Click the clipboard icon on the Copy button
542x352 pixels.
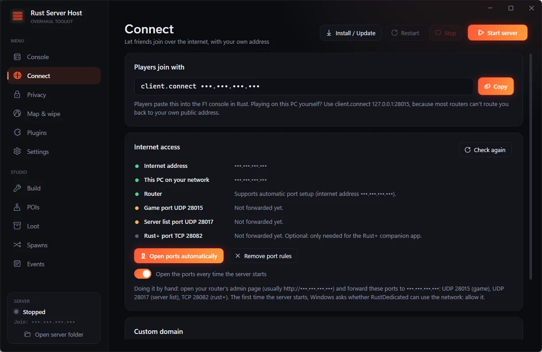coord(487,87)
